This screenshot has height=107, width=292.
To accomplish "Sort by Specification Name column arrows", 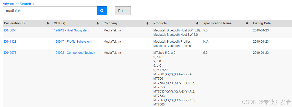I will tap(247, 23).
